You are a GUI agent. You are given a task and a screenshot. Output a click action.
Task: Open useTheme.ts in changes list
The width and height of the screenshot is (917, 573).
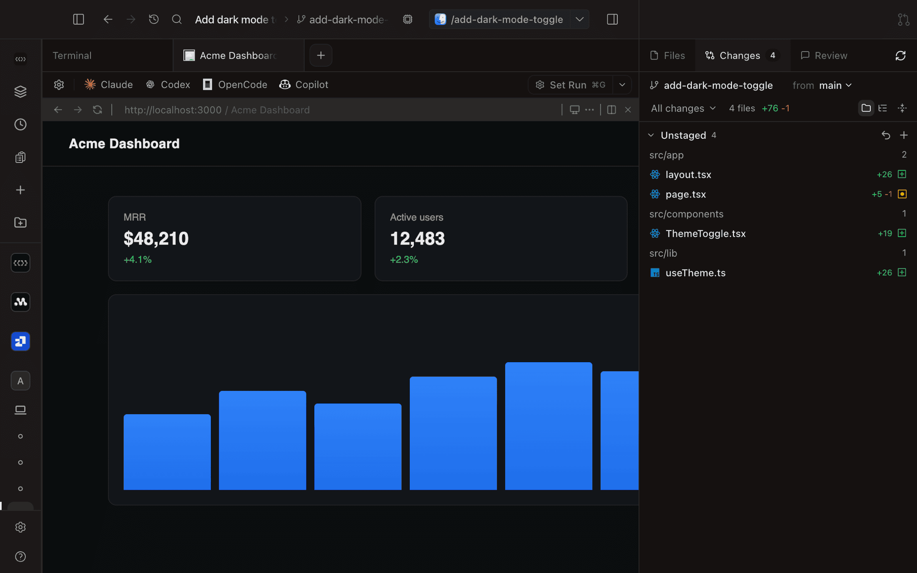click(778, 273)
